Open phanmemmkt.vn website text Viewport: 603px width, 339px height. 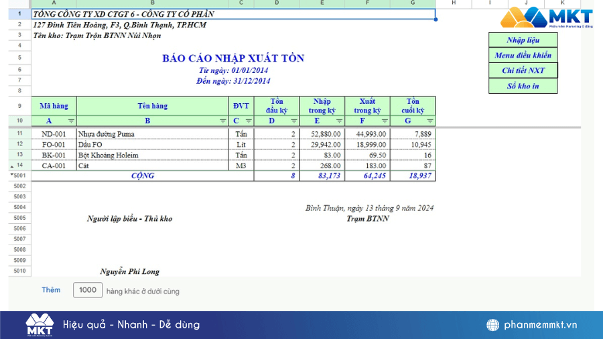pos(540,325)
